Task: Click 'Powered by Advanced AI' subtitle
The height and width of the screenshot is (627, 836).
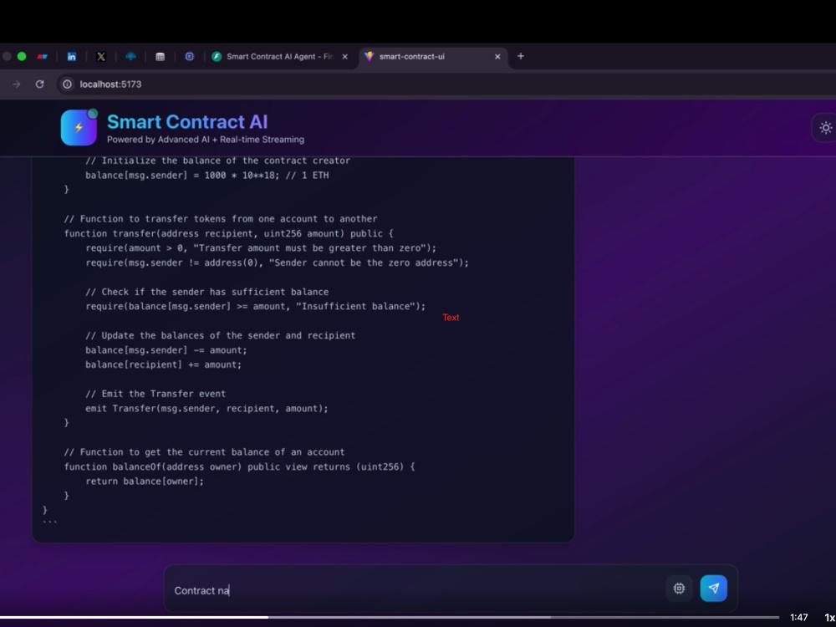Action: (206, 140)
